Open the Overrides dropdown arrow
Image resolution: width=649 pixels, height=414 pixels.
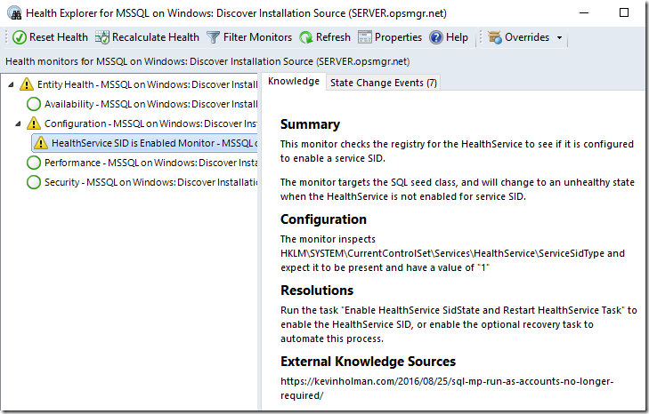tap(560, 37)
